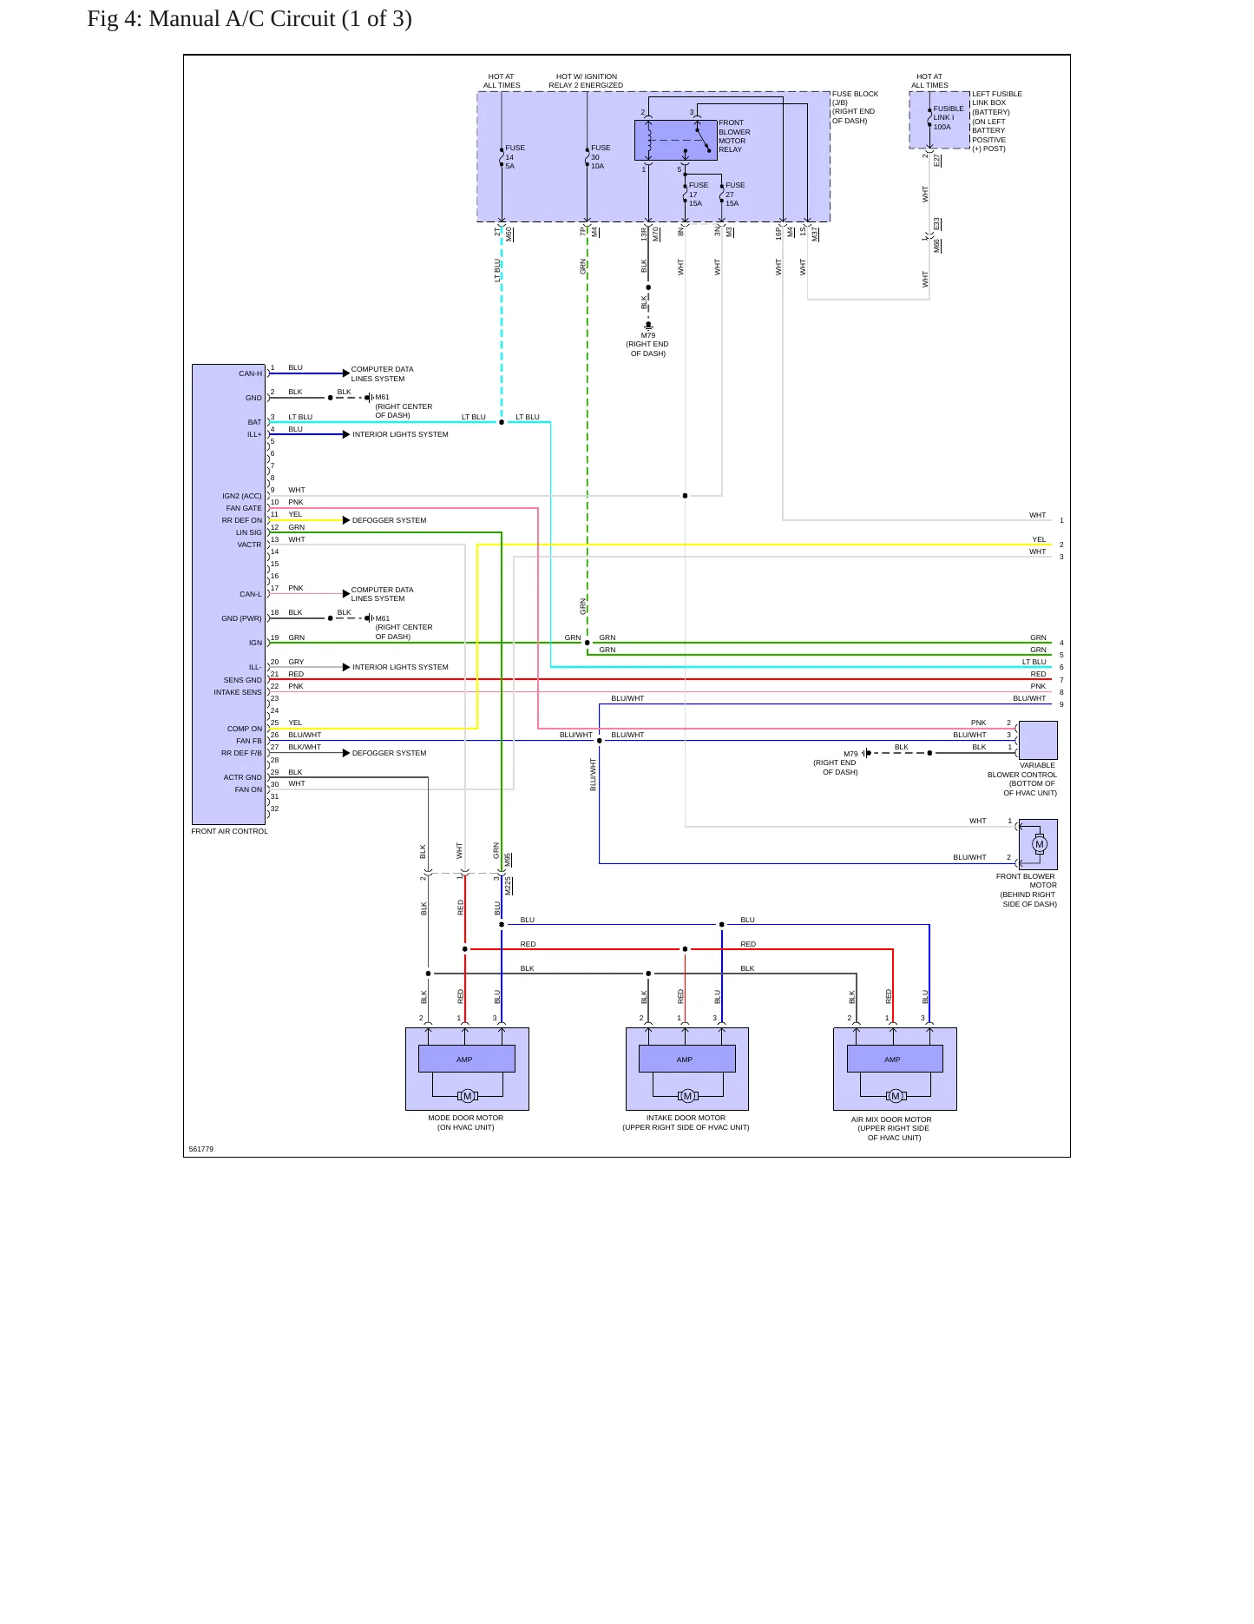Click the Front Blower Motor Relay symbol
Image resolution: width=1254 pixels, height=1624 pixels.
pyautogui.click(x=675, y=140)
